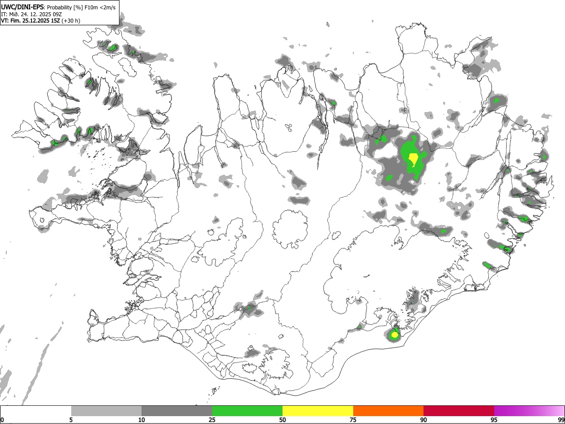Click the legend value '95'
The image size is (565, 424).
click(x=494, y=420)
